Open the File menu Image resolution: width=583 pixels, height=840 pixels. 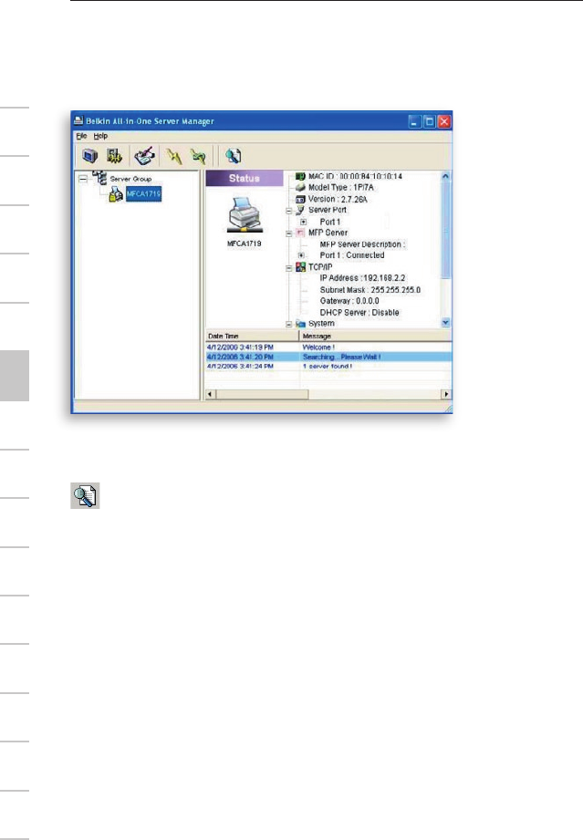click(81, 136)
